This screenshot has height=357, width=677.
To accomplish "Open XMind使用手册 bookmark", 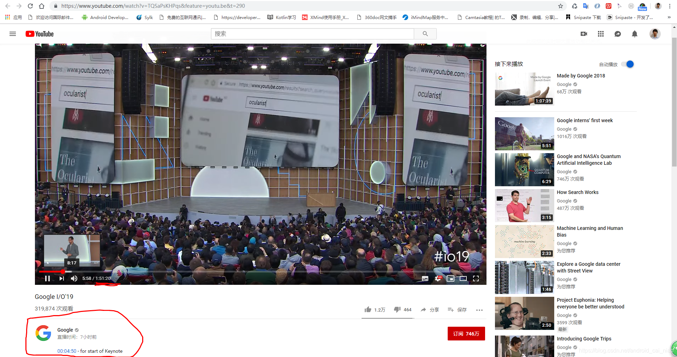I will coord(326,17).
